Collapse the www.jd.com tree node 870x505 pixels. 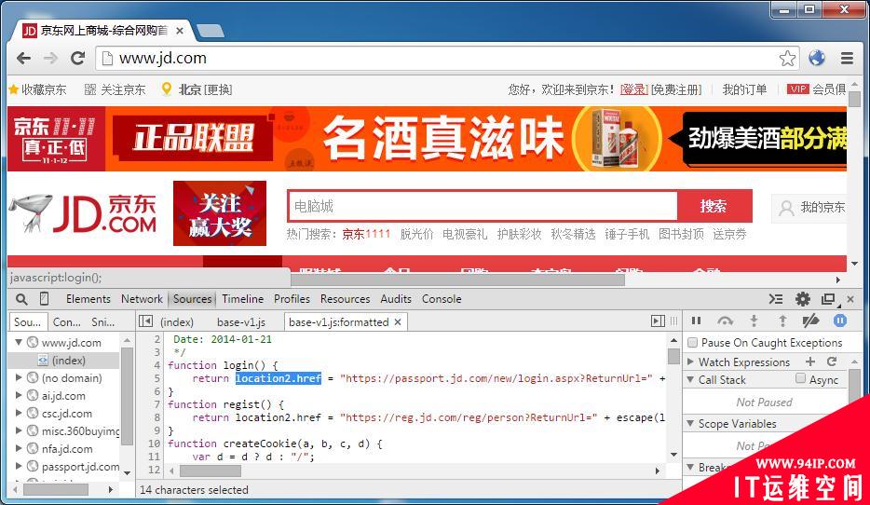coord(19,342)
